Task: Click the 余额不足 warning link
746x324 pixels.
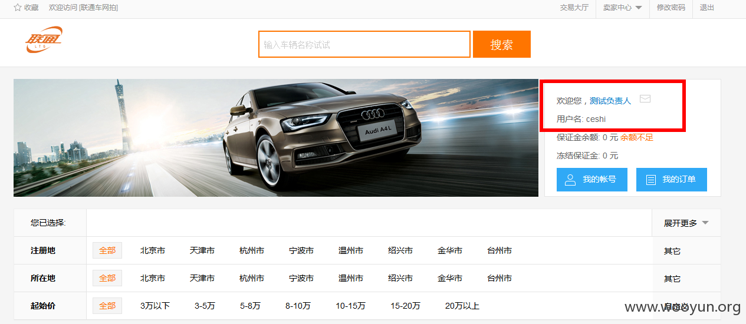Action: pos(637,137)
